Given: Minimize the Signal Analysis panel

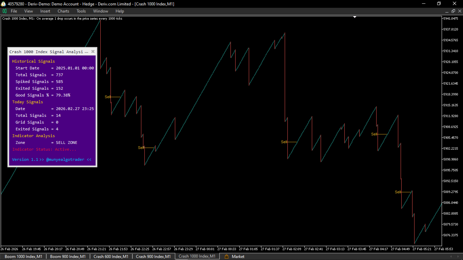Looking at the screenshot, I should pos(86,52).
